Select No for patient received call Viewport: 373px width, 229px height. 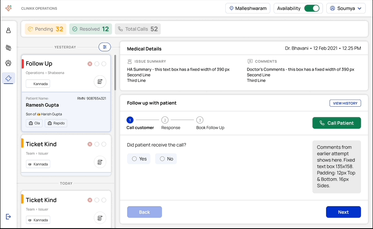[x=166, y=159]
